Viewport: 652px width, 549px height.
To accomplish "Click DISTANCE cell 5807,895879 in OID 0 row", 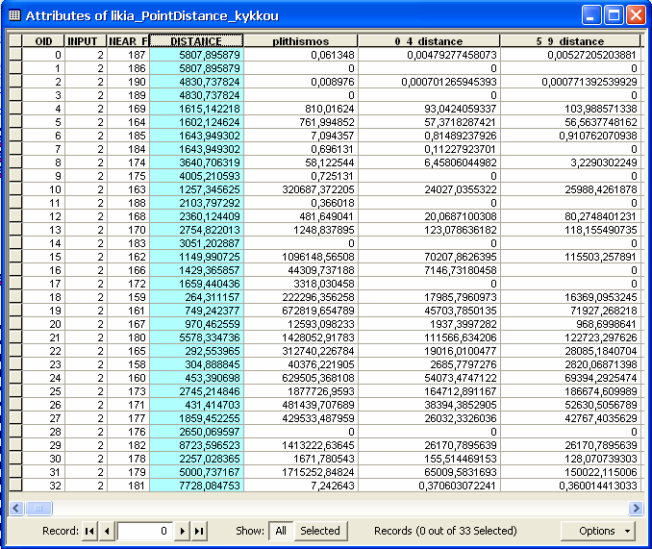I will pos(196,55).
